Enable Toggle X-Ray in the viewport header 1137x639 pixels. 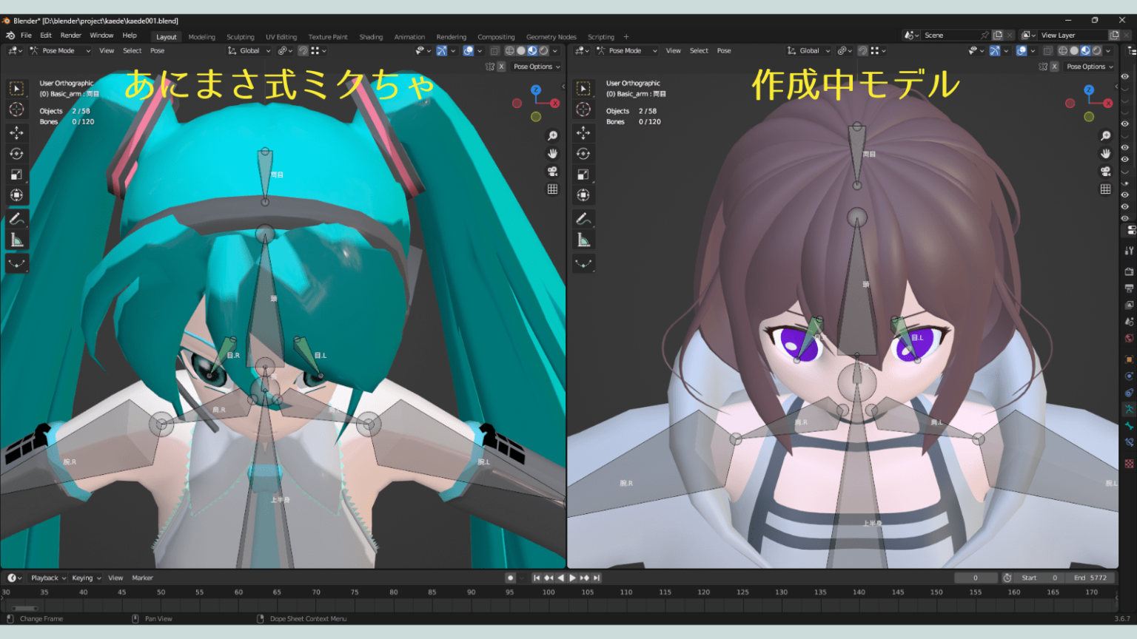click(494, 50)
